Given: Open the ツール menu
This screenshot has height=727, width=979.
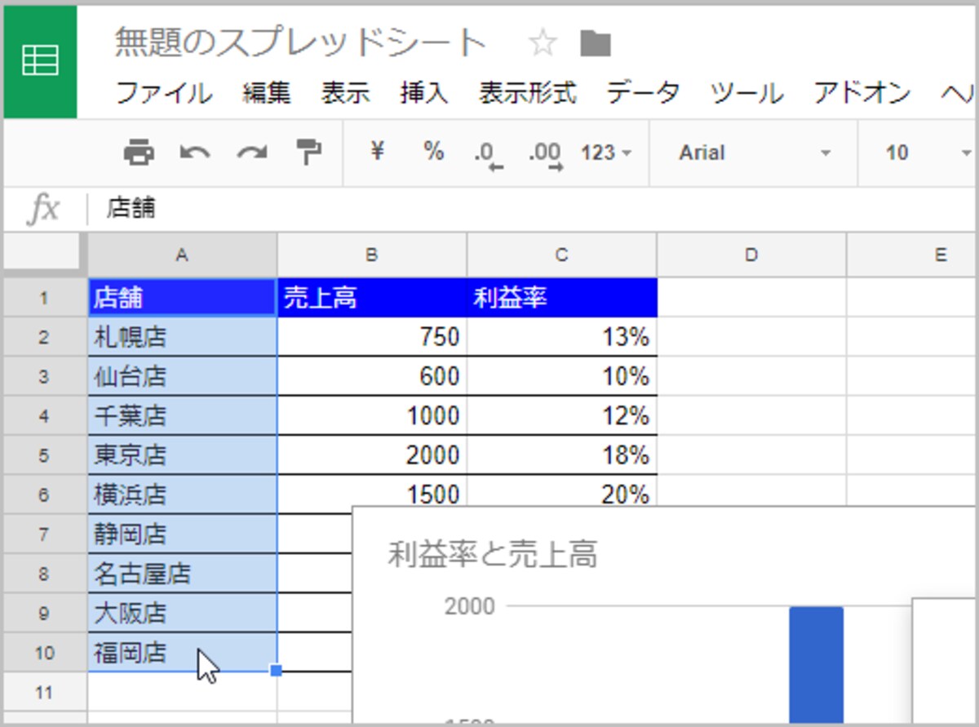Looking at the screenshot, I should (x=746, y=93).
